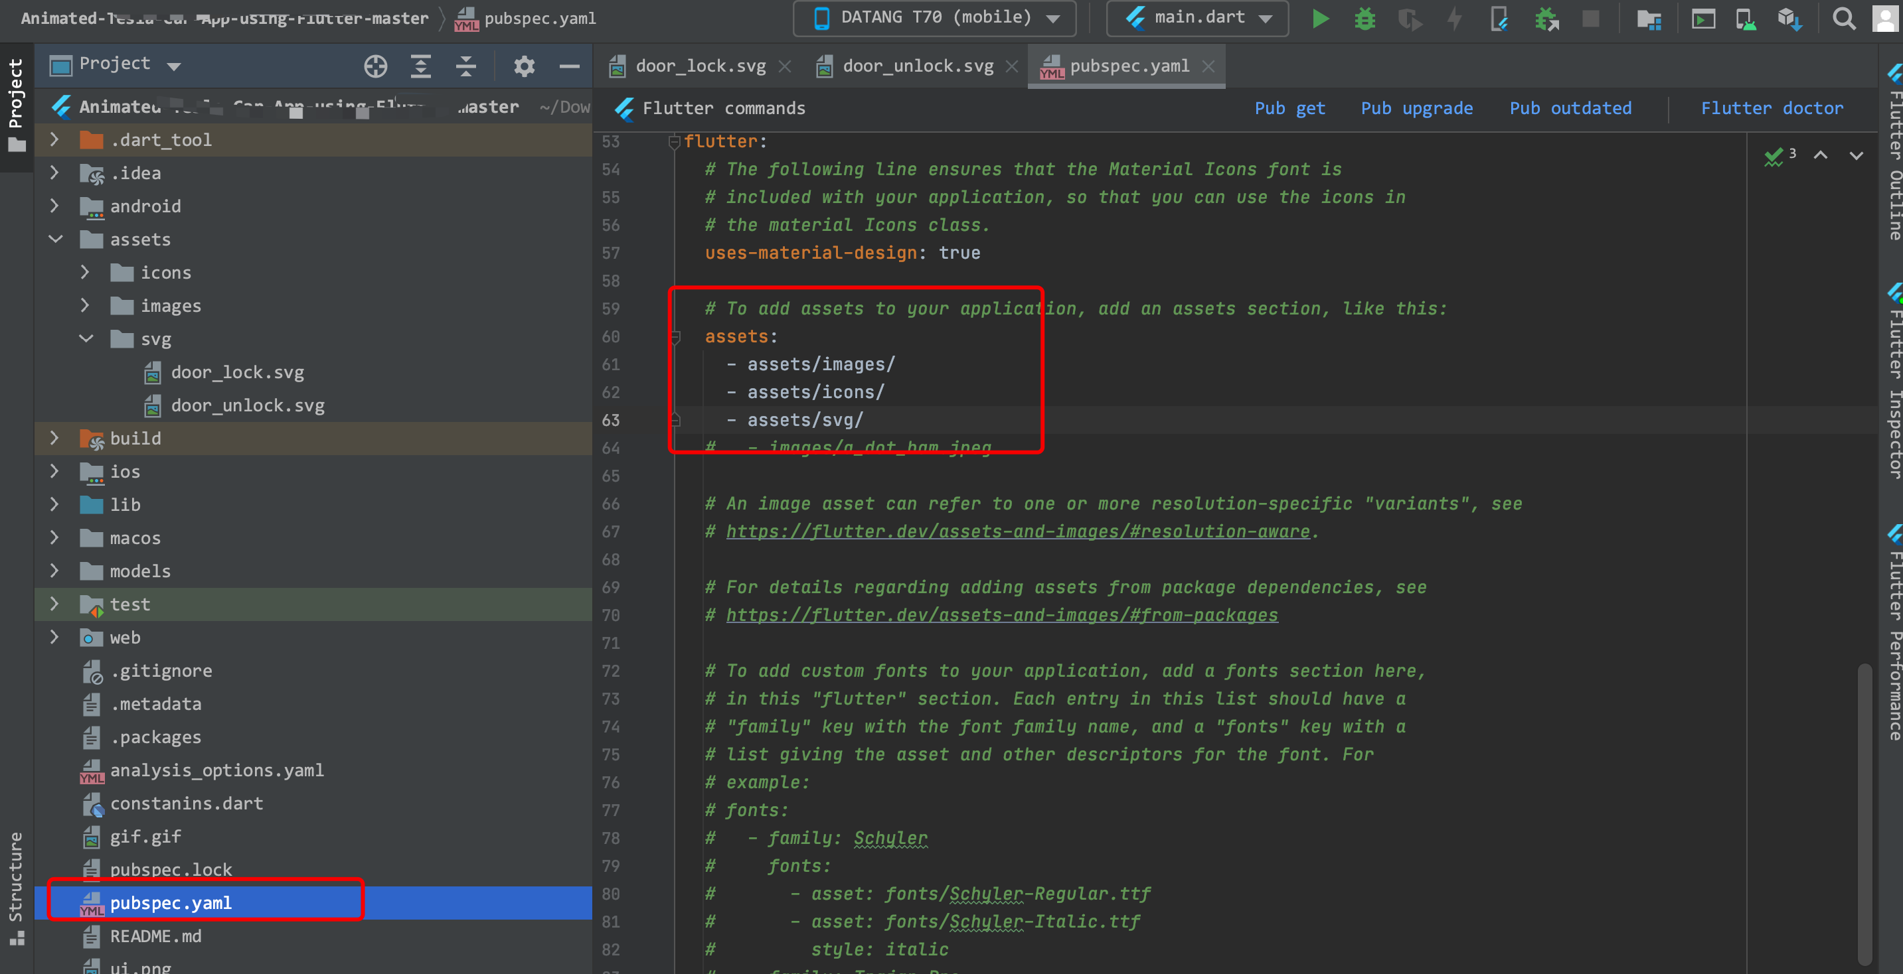Click the Pub get link
1903x974 pixels.
[1289, 109]
